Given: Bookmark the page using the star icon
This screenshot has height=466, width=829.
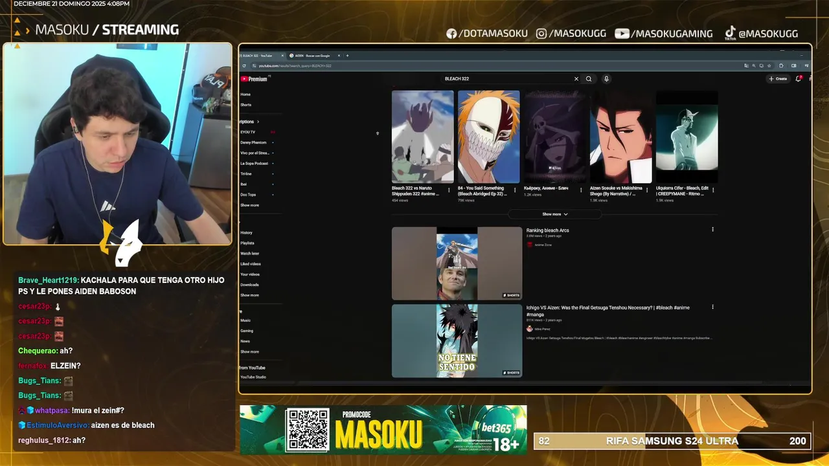Looking at the screenshot, I should point(769,65).
